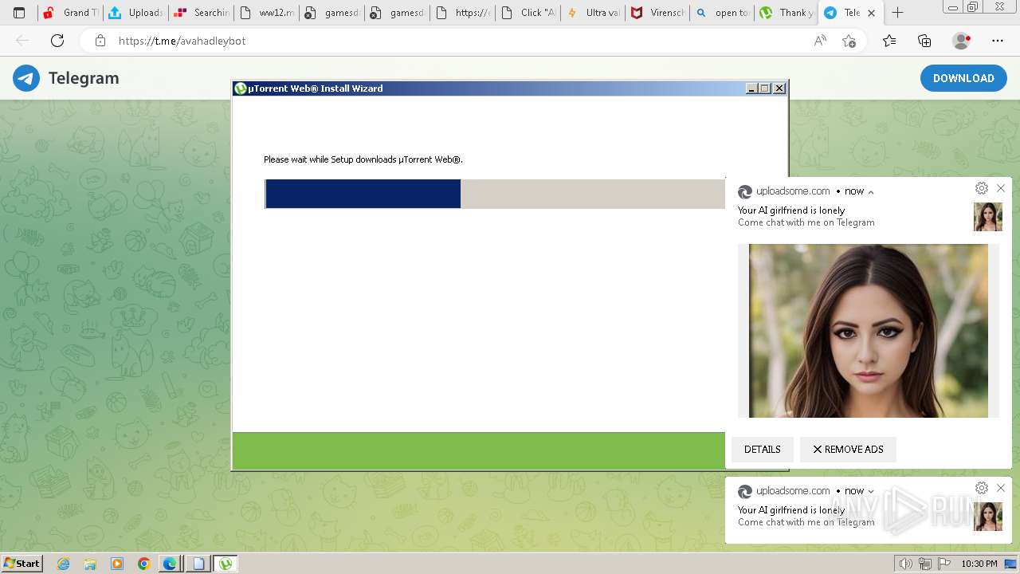Open the Collections panel
The height and width of the screenshot is (574, 1020).
coord(924,41)
